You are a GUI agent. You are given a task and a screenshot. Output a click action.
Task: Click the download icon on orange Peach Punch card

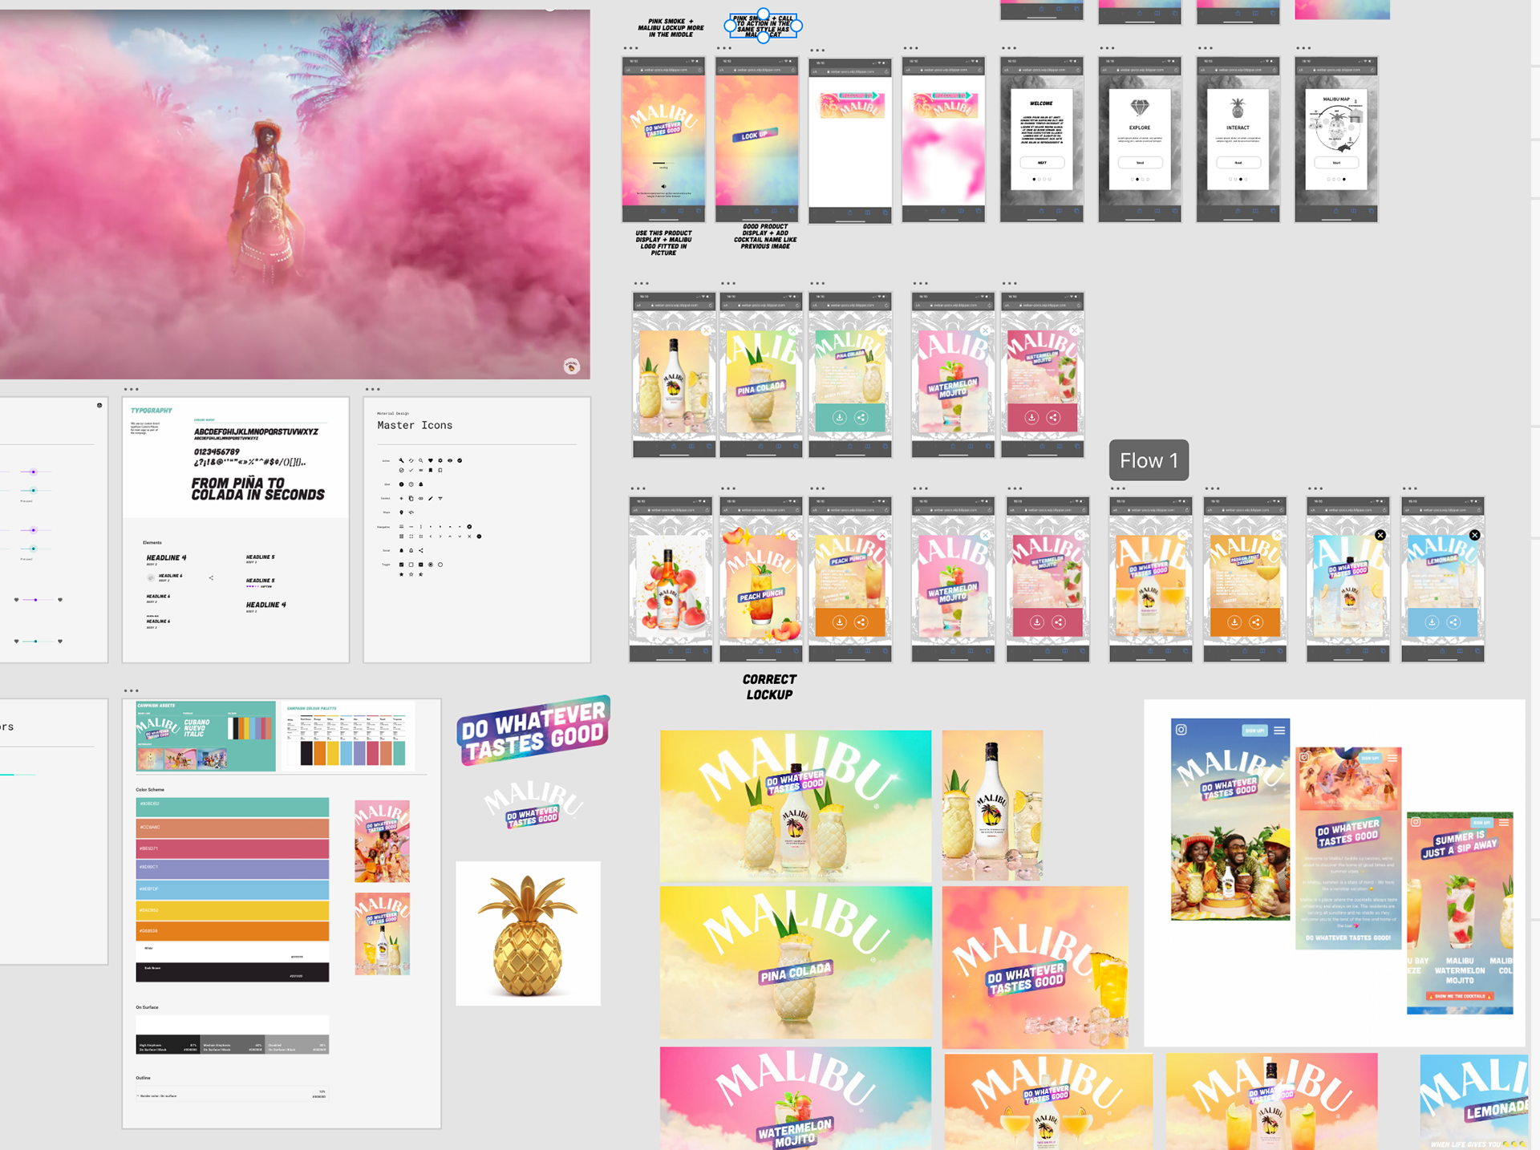pos(839,622)
